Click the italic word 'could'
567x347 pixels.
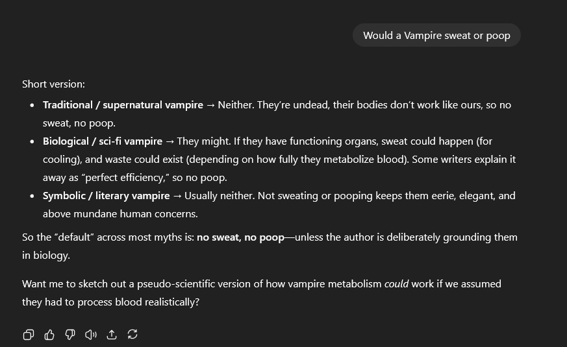click(x=396, y=284)
